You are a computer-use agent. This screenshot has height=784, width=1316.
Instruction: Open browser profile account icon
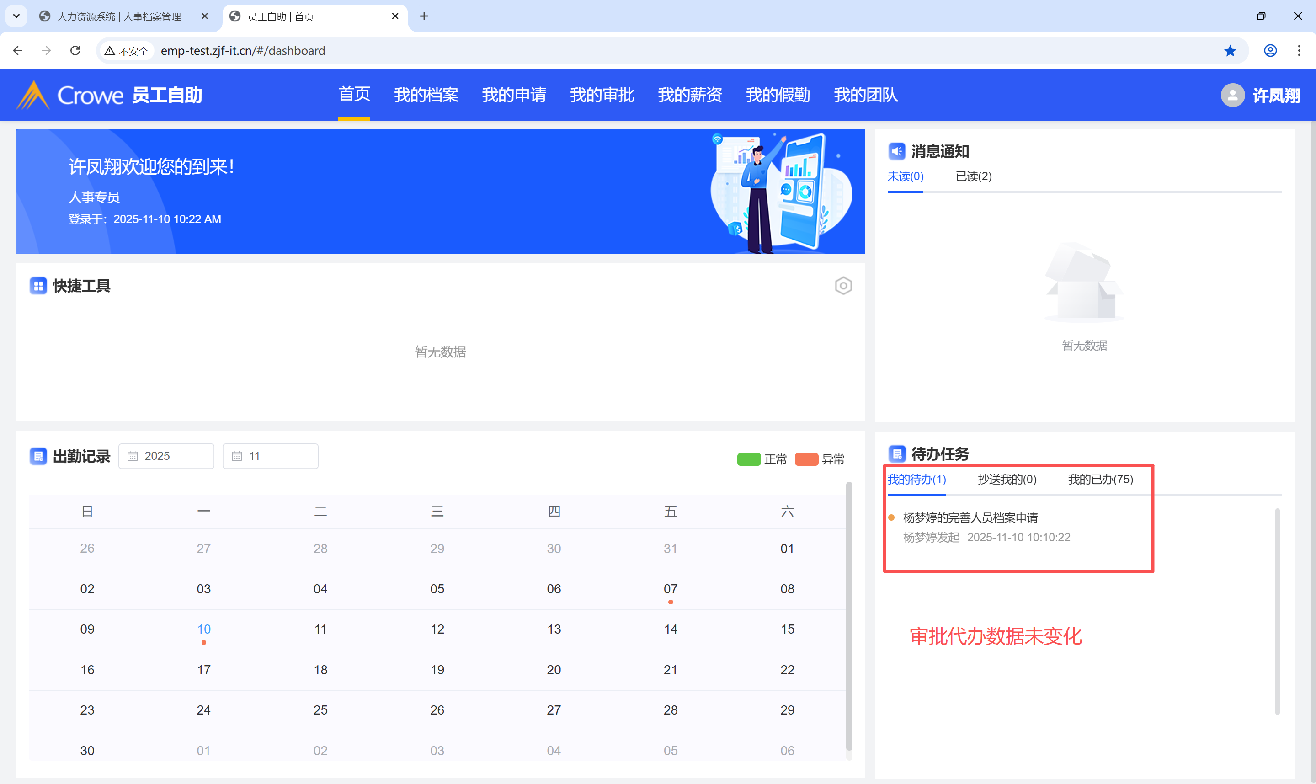click(x=1270, y=51)
